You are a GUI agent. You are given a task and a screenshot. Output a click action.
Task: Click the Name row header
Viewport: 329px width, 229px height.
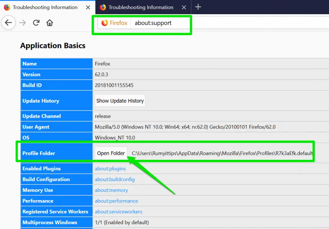coord(57,64)
